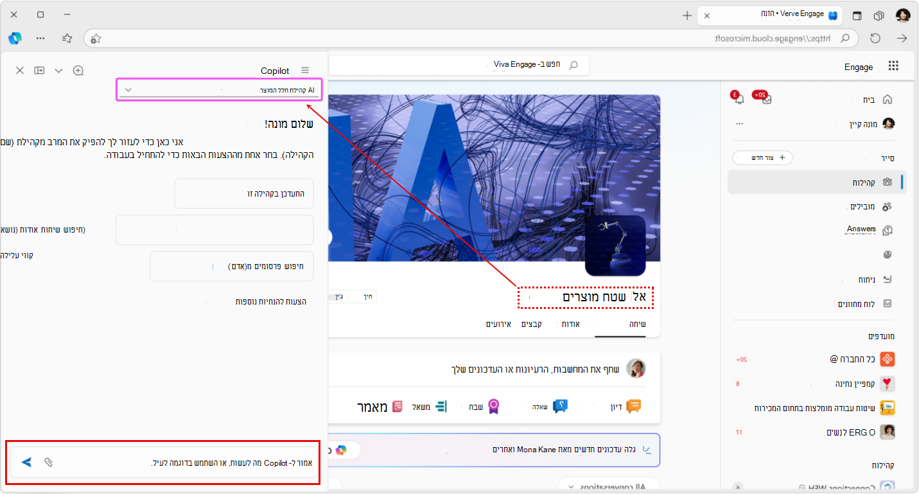Select the Verve Engage browser tab
The height and width of the screenshot is (494, 919).
770,15
